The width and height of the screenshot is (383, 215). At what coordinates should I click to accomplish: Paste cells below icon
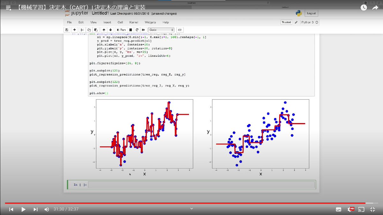pos(96,30)
